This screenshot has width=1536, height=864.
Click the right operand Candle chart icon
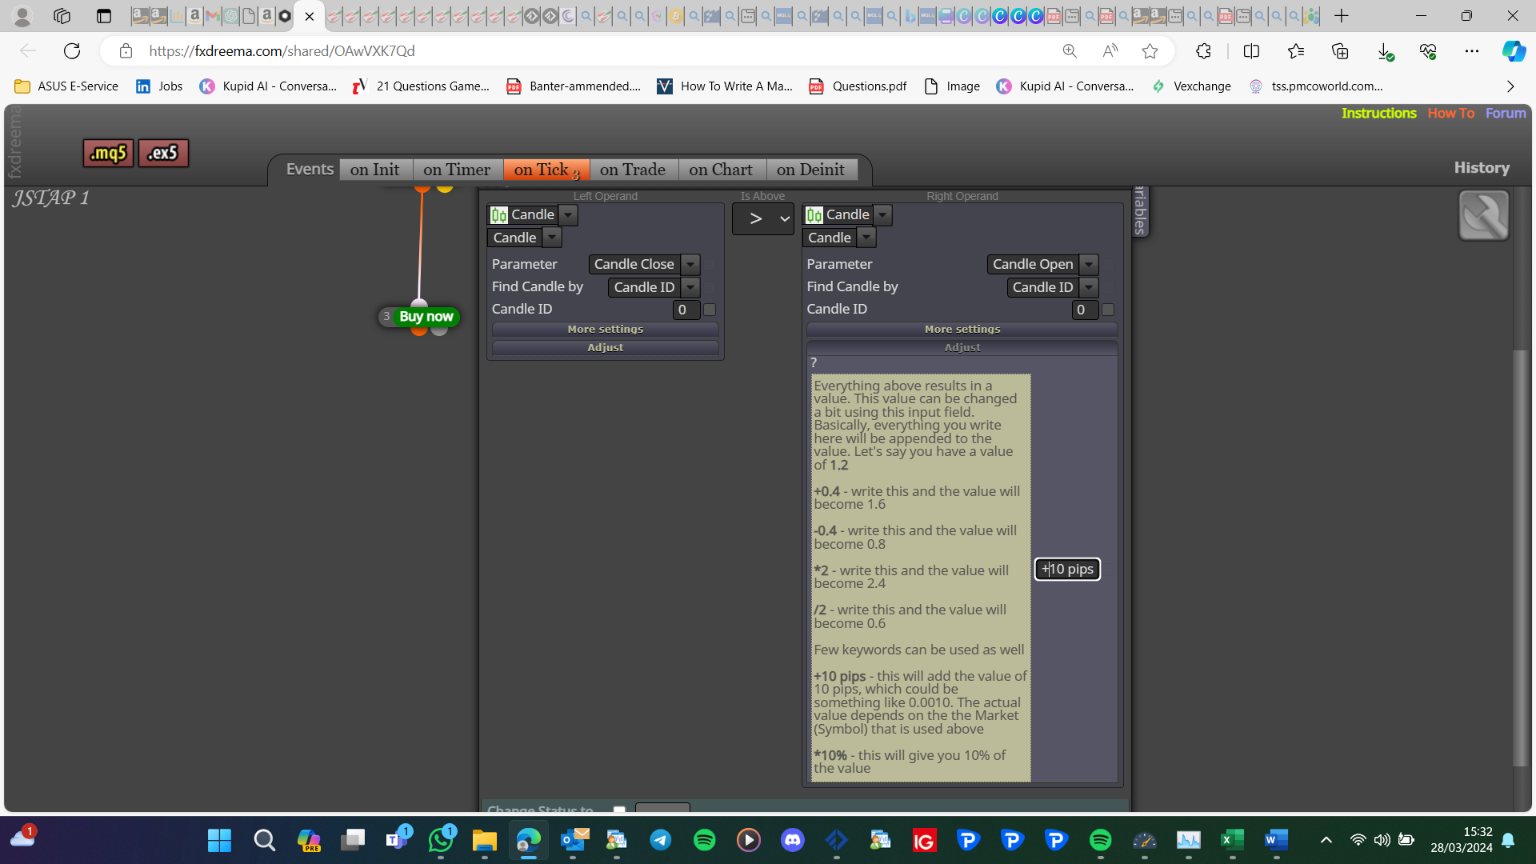[x=814, y=214]
